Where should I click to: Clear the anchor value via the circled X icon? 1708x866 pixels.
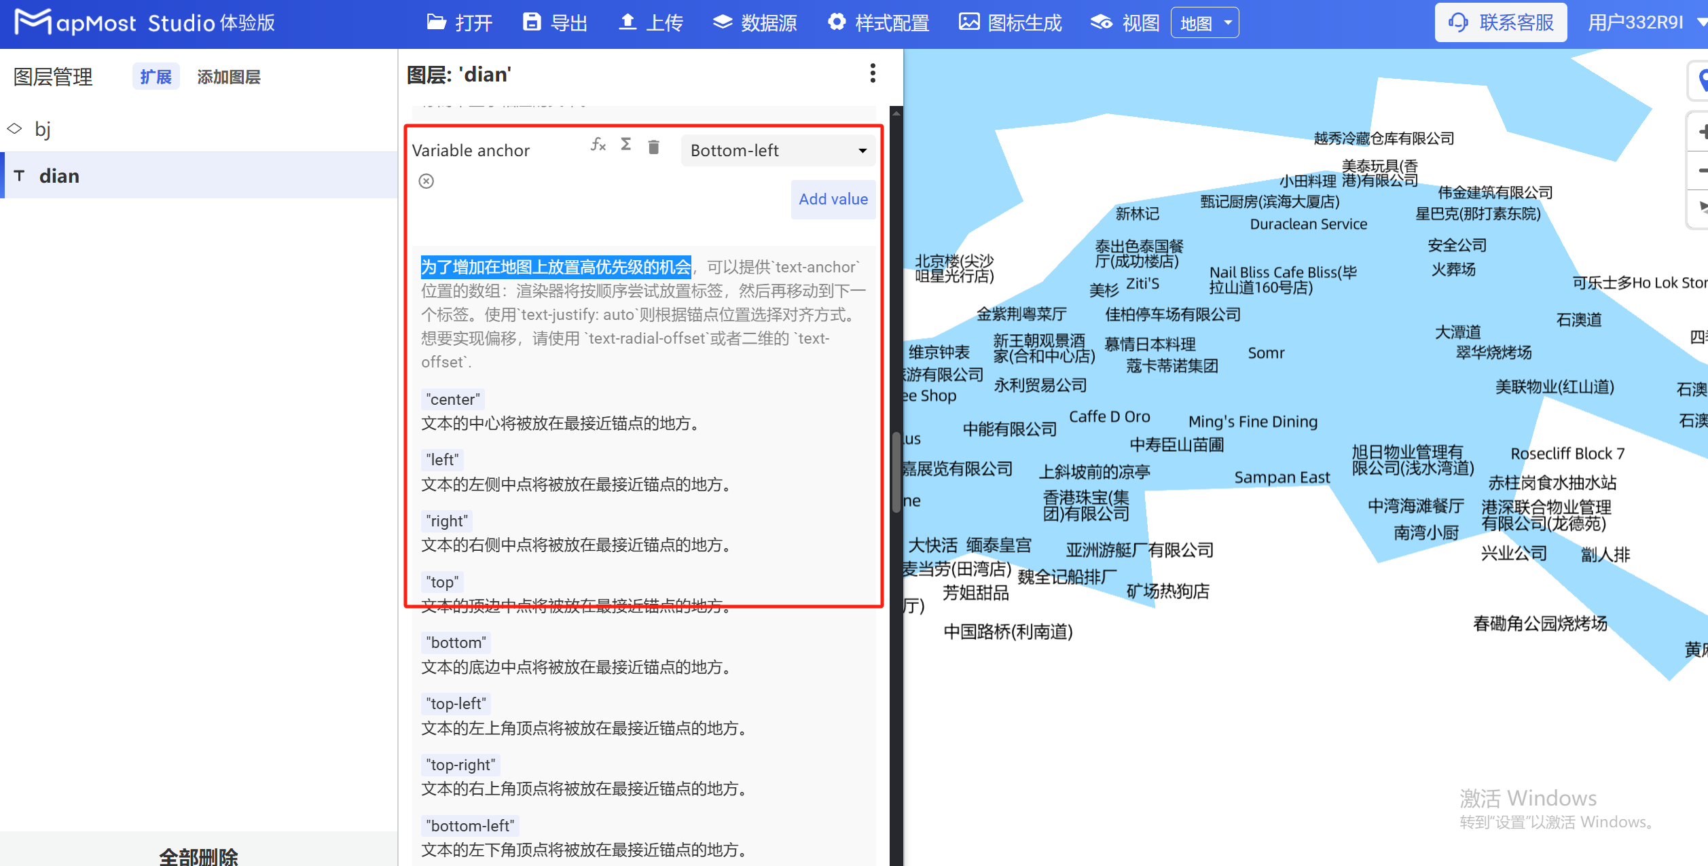[426, 181]
